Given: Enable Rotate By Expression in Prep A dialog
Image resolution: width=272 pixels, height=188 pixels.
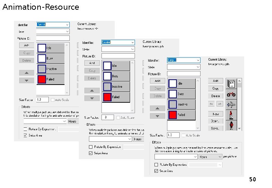Looking at the screenshot, I should point(25,129).
